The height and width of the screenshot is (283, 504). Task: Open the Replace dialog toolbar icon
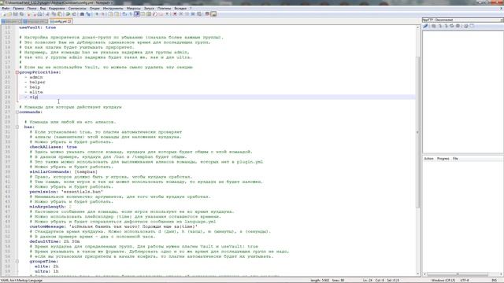pyautogui.click(x=87, y=14)
